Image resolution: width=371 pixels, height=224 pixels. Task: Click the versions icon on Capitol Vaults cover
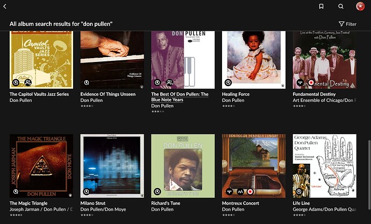coord(28,82)
